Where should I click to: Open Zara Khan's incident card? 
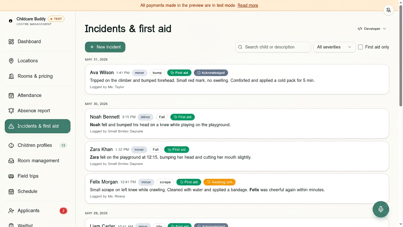click(x=237, y=156)
